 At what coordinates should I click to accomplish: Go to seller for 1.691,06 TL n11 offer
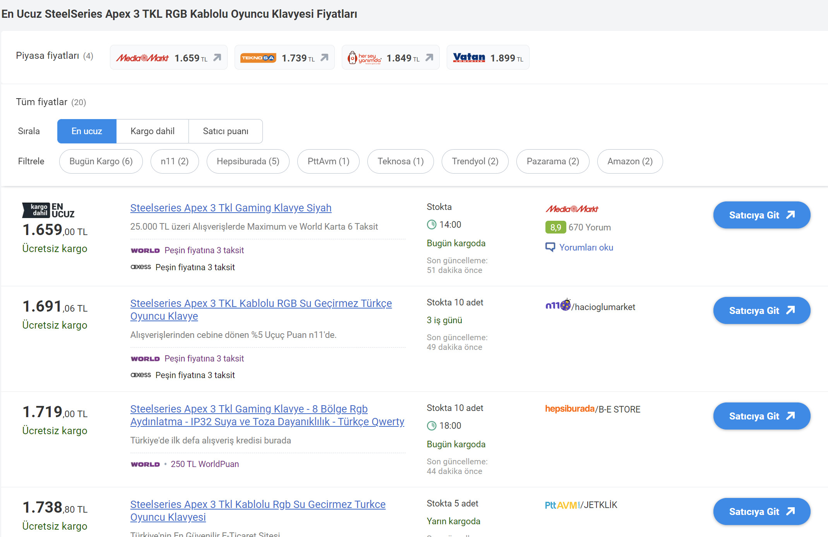[x=762, y=310]
